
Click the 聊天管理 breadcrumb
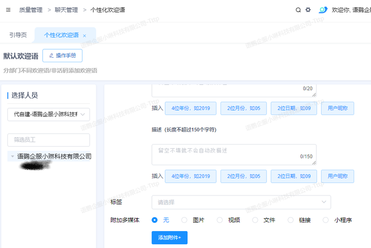pyautogui.click(x=66, y=10)
